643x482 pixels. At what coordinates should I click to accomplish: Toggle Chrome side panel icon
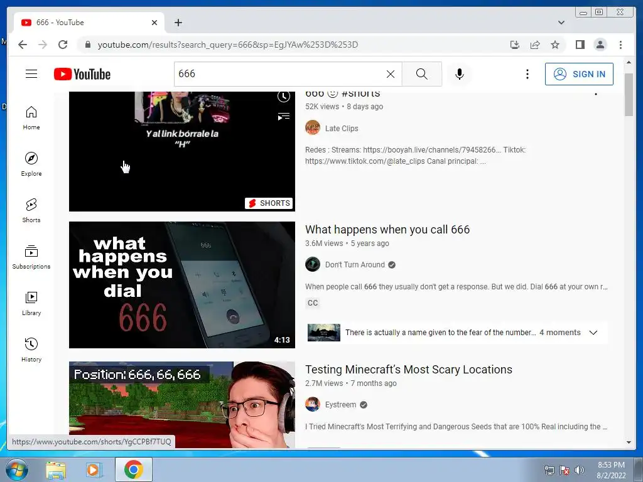[580, 45]
